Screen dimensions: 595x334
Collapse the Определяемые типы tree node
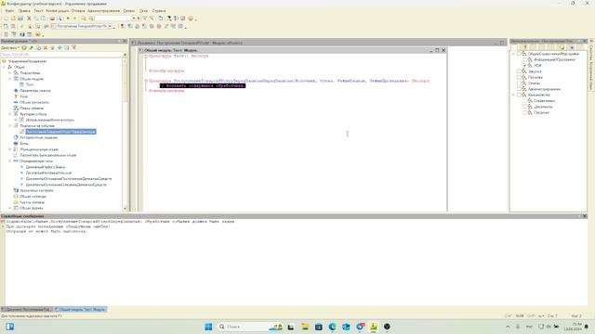[10, 161]
